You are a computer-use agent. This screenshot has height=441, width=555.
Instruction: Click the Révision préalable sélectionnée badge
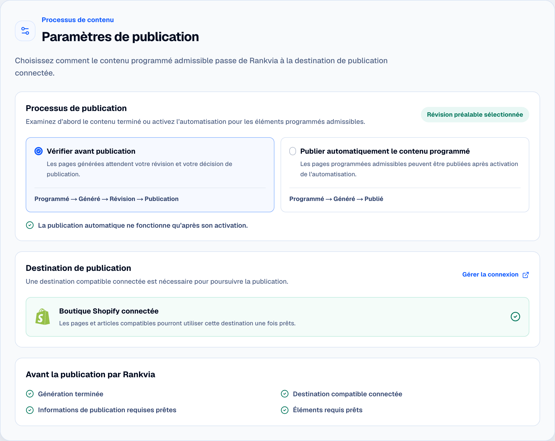click(475, 115)
